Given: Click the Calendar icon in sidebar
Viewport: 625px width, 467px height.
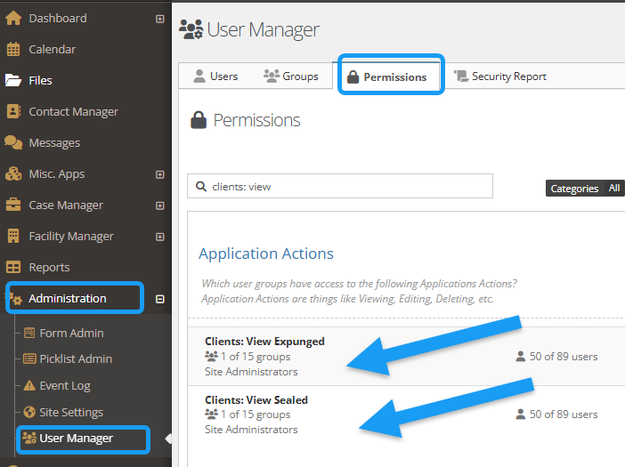Looking at the screenshot, I should (13, 49).
